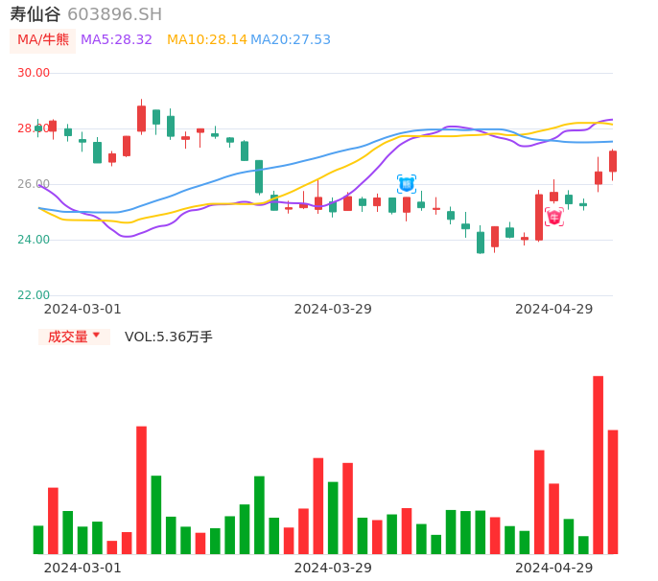The image size is (658, 581).
Task: Click the 26.00 price axis label
Action: [34, 184]
